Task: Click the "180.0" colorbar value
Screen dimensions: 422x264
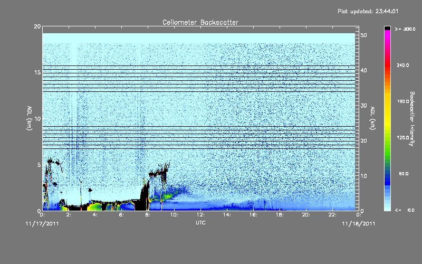Action: (x=403, y=101)
